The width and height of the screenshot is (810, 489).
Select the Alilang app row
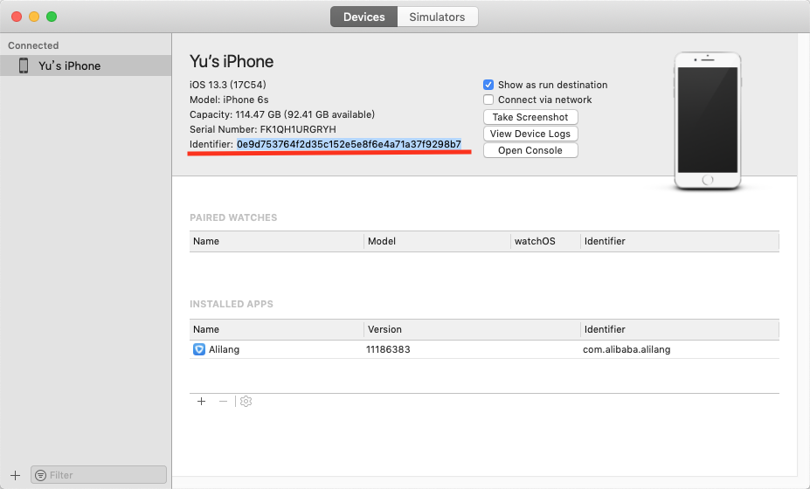[484, 349]
